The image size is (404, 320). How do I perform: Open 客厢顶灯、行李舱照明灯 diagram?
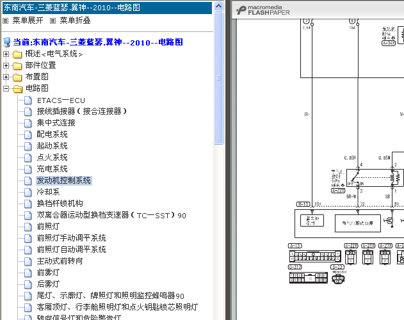(117, 307)
